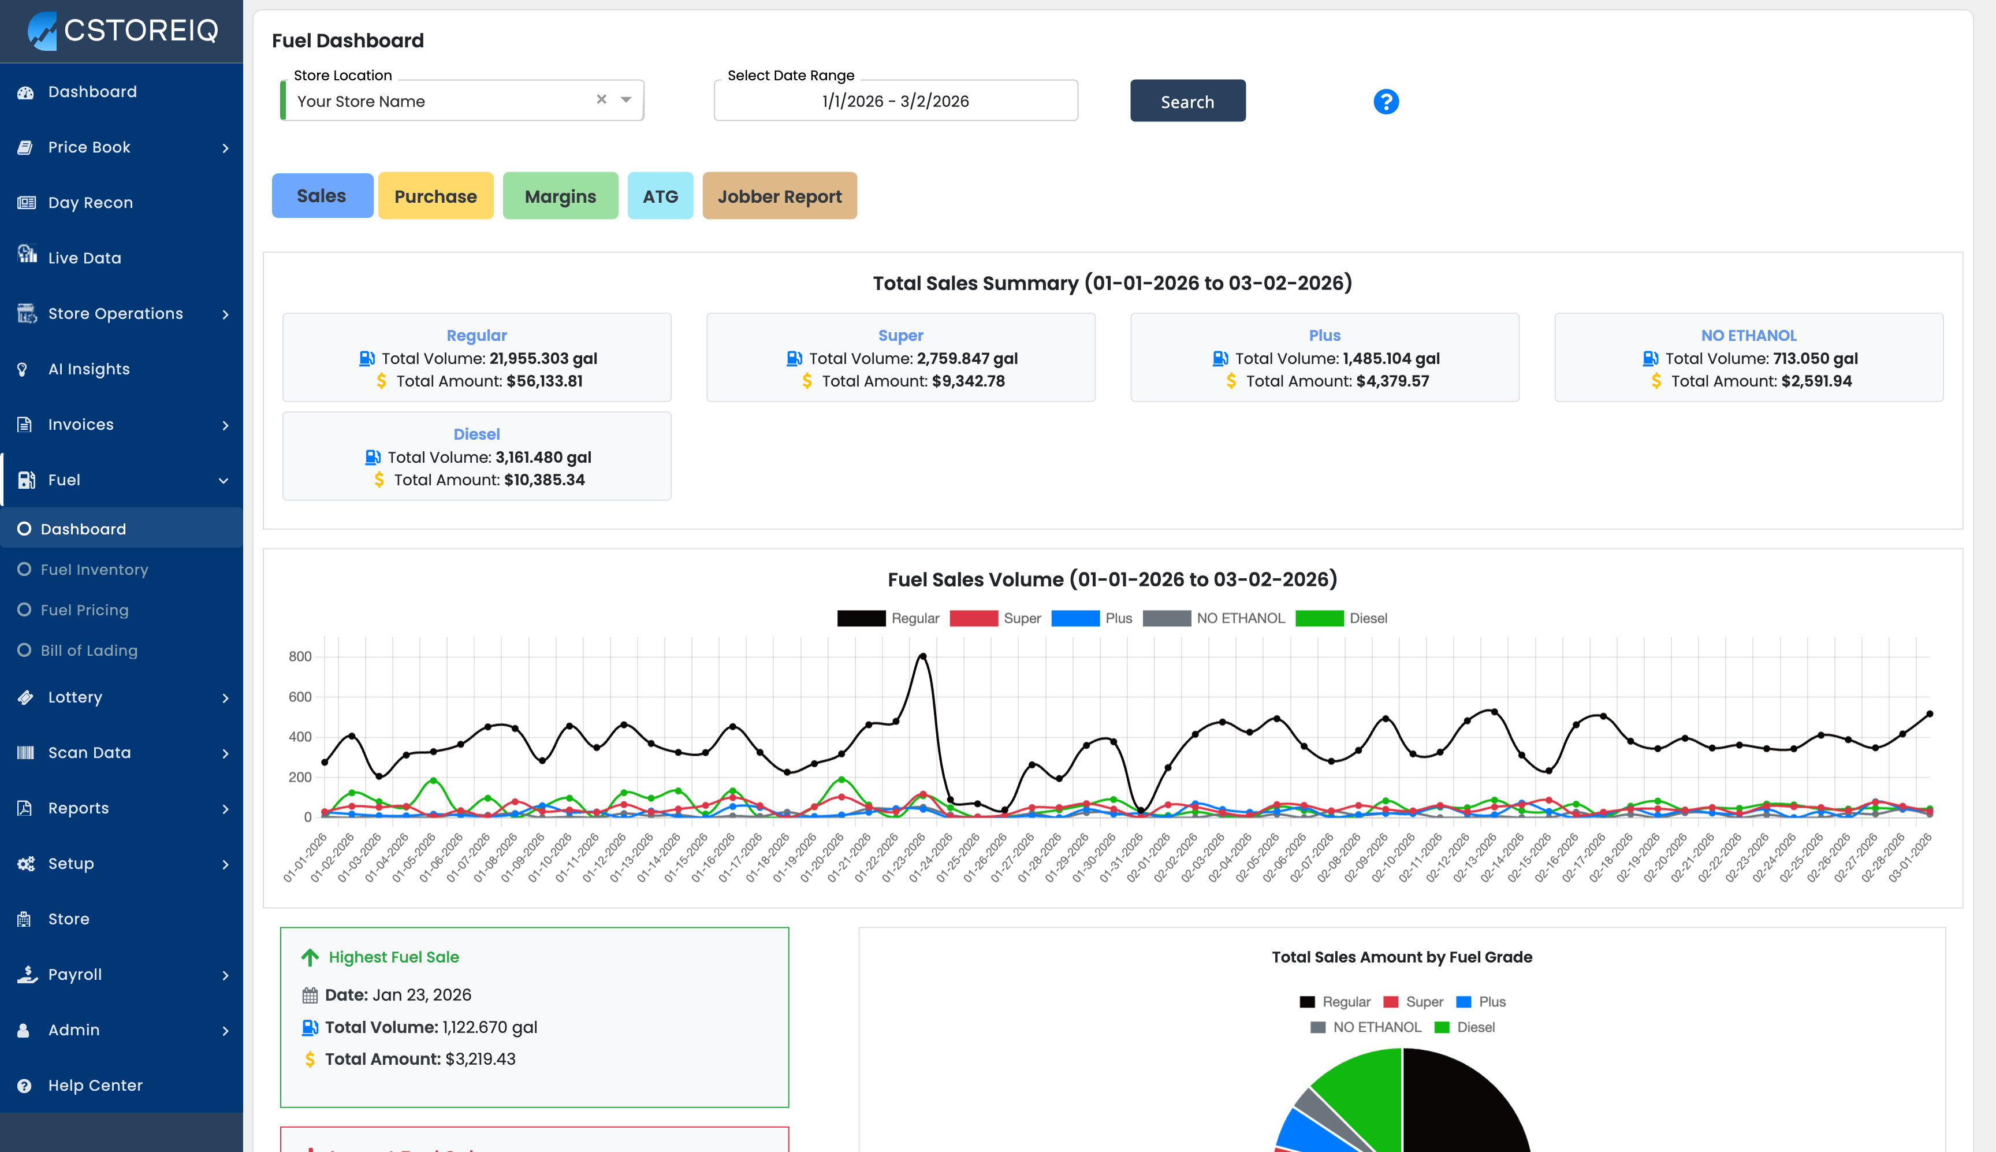Click the Help Center icon
Image resolution: width=1996 pixels, height=1152 pixels.
pos(24,1086)
